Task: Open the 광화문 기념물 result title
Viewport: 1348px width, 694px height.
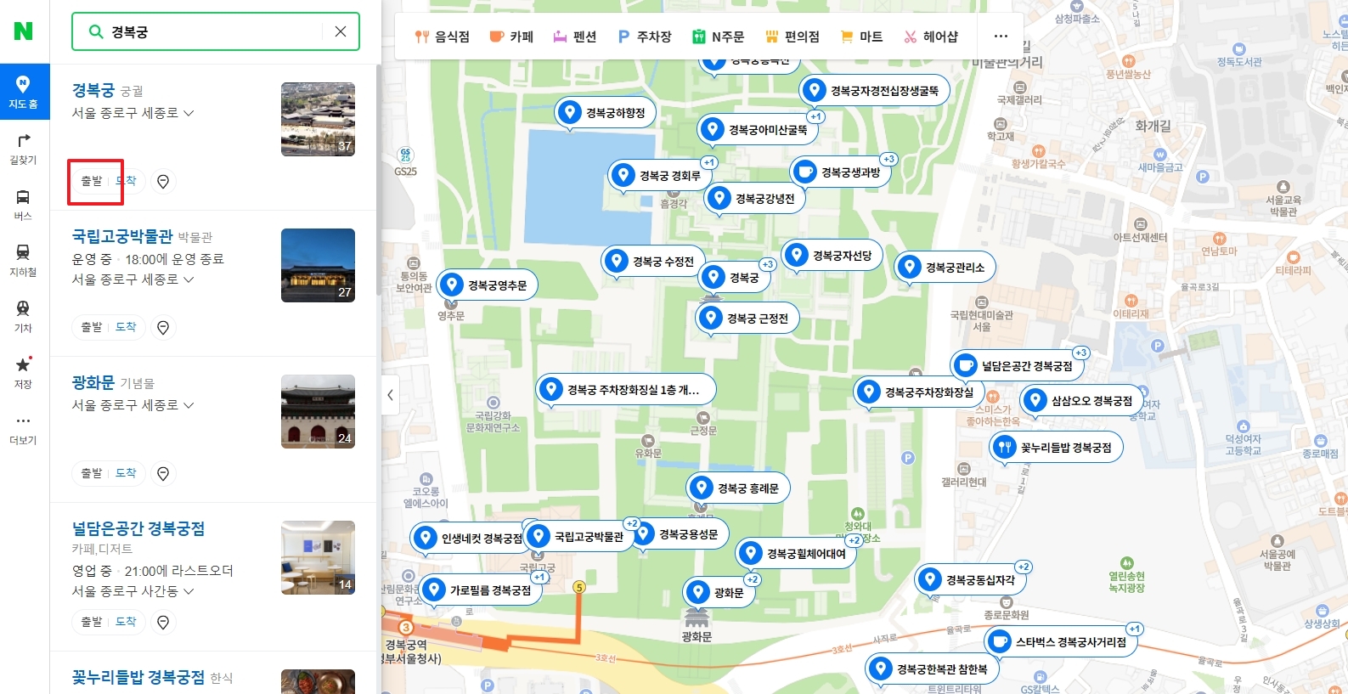Action: [x=93, y=382]
